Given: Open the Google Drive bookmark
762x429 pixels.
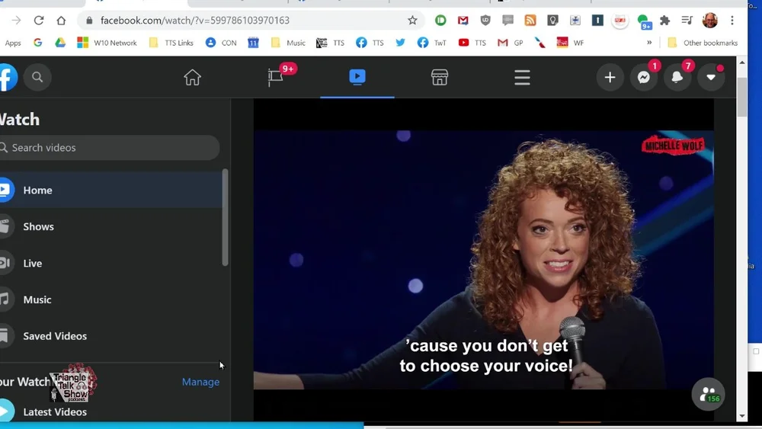Looking at the screenshot, I should pos(59,43).
